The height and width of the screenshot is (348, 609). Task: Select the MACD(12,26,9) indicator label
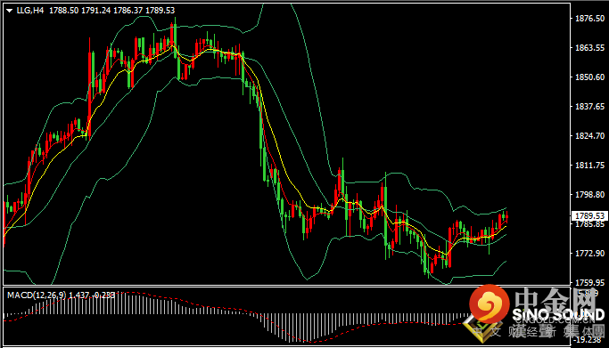point(37,295)
